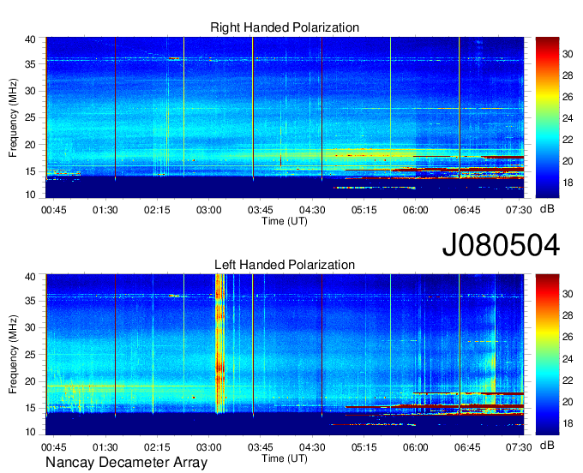Click the dB unit label under top color bar
583x473 pixels.
coord(547,209)
